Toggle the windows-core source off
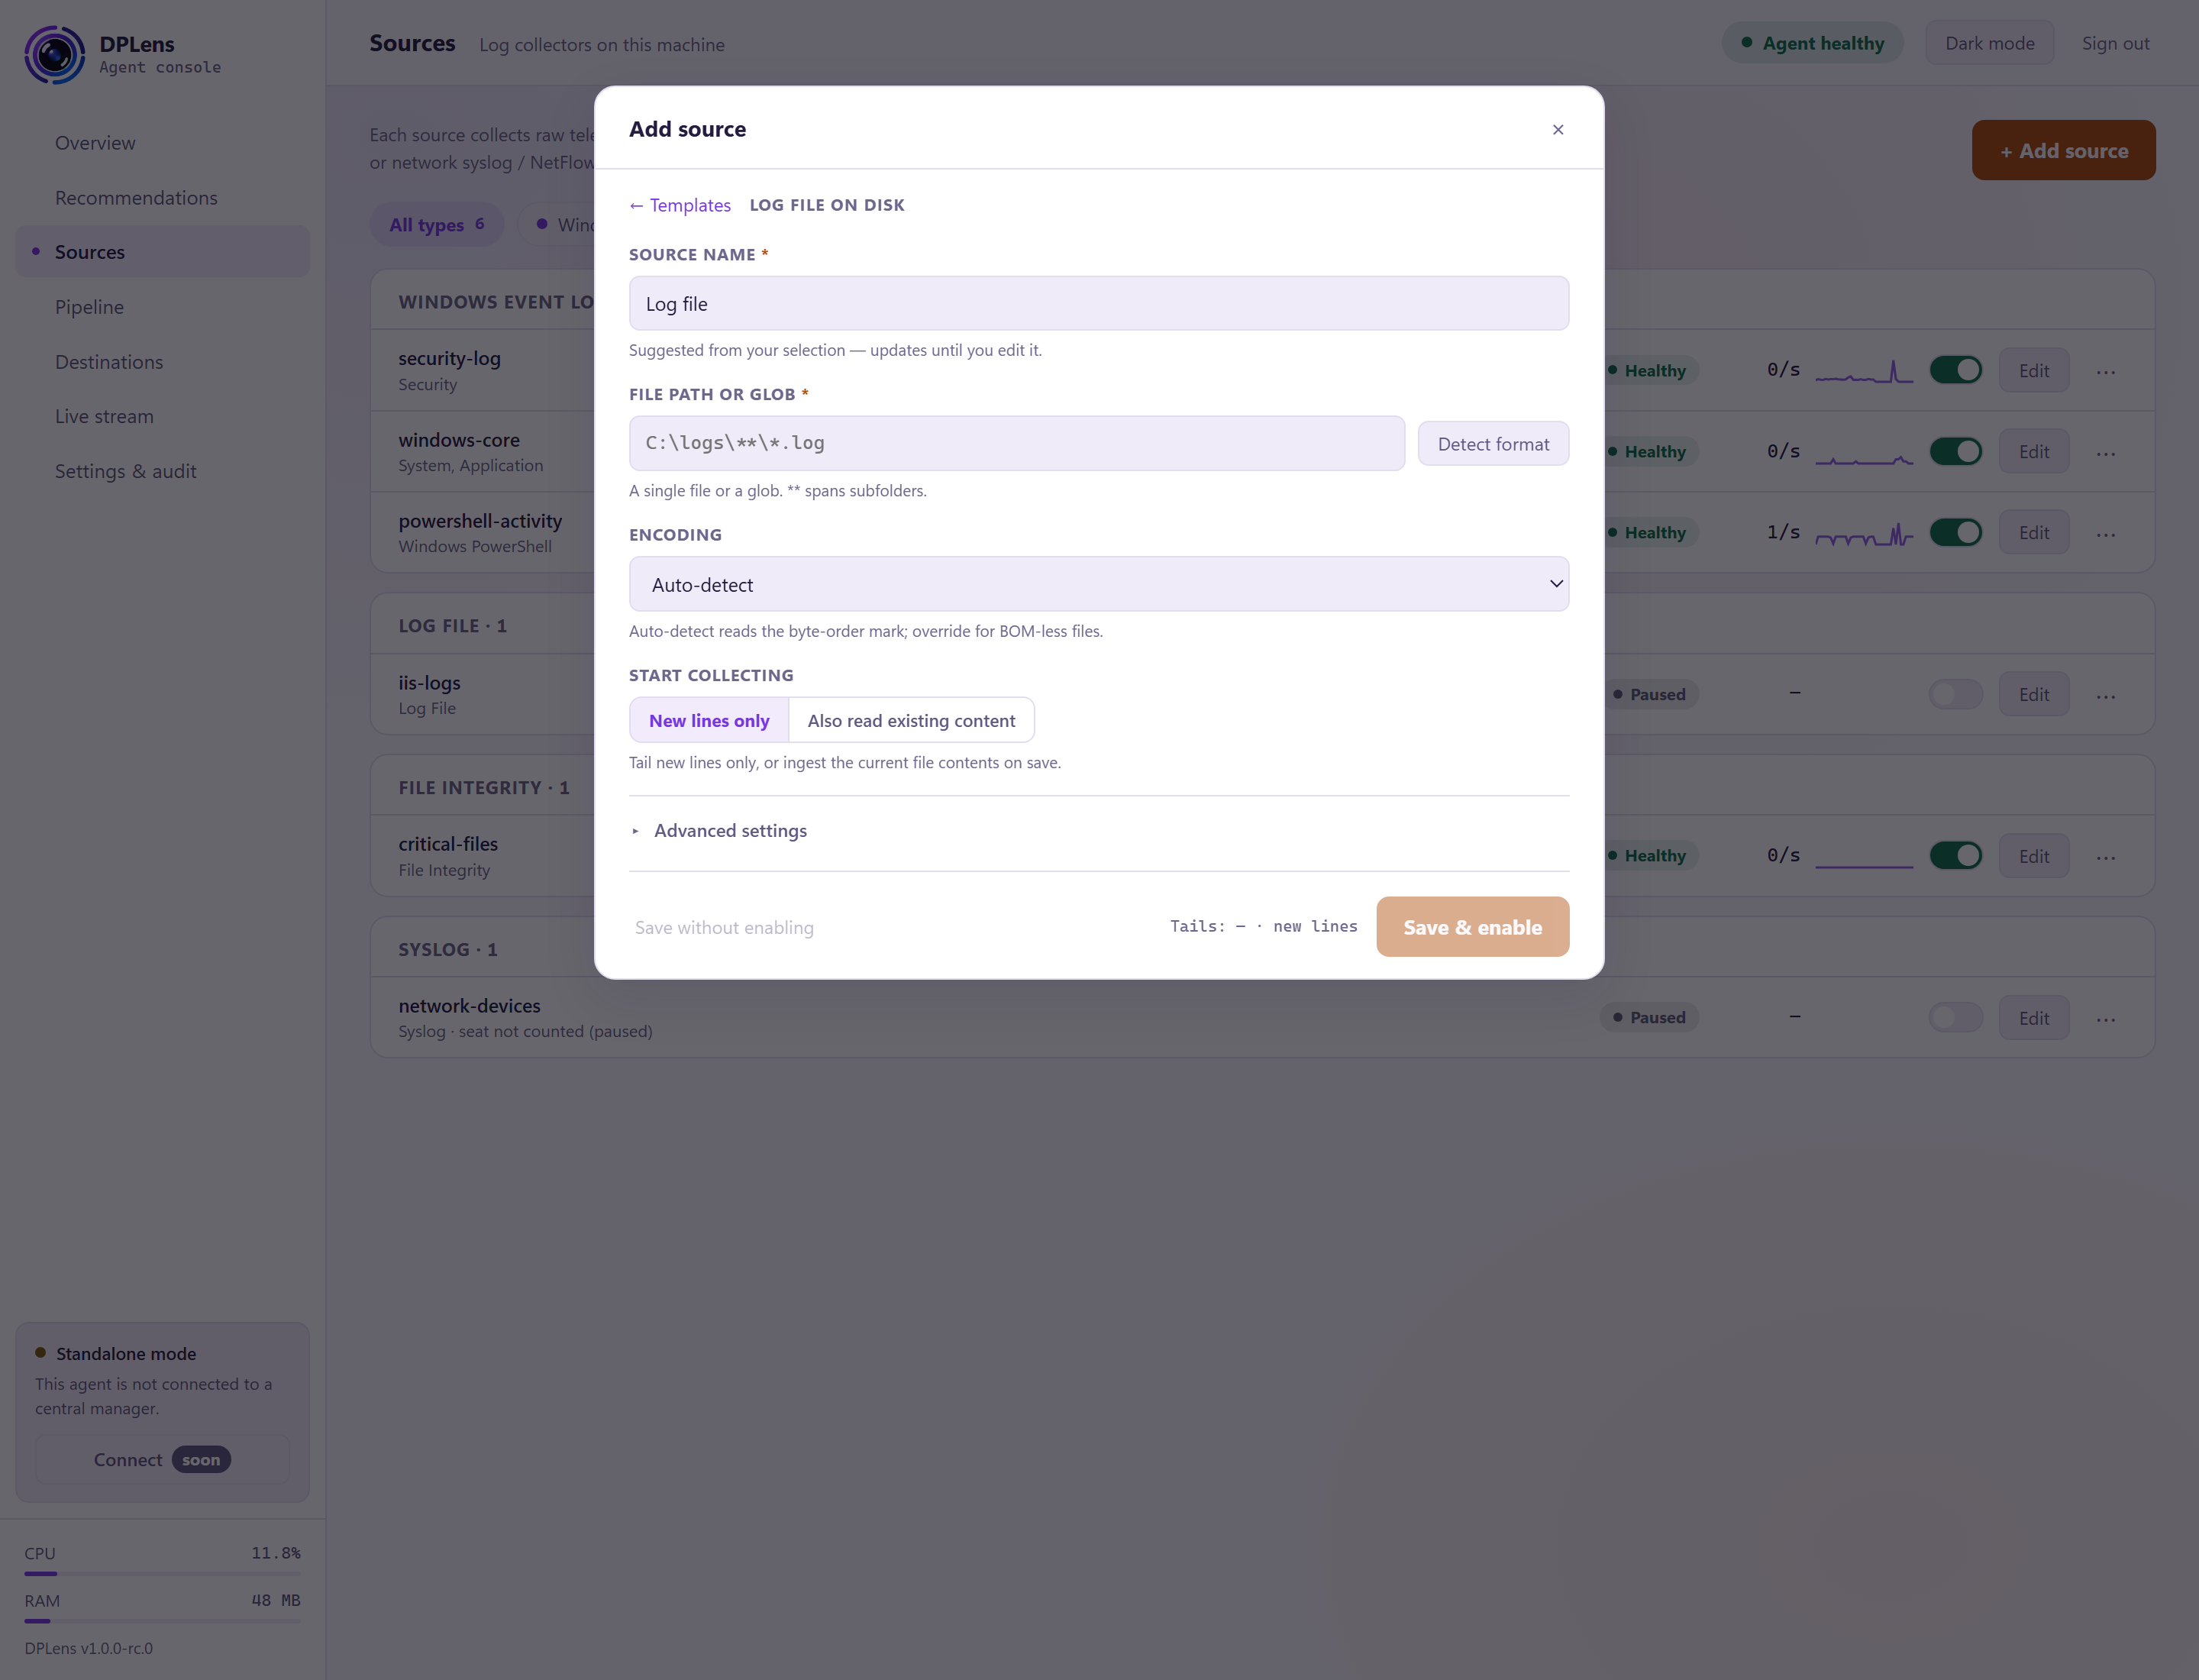Viewport: 2199px width, 1680px height. [1956, 451]
